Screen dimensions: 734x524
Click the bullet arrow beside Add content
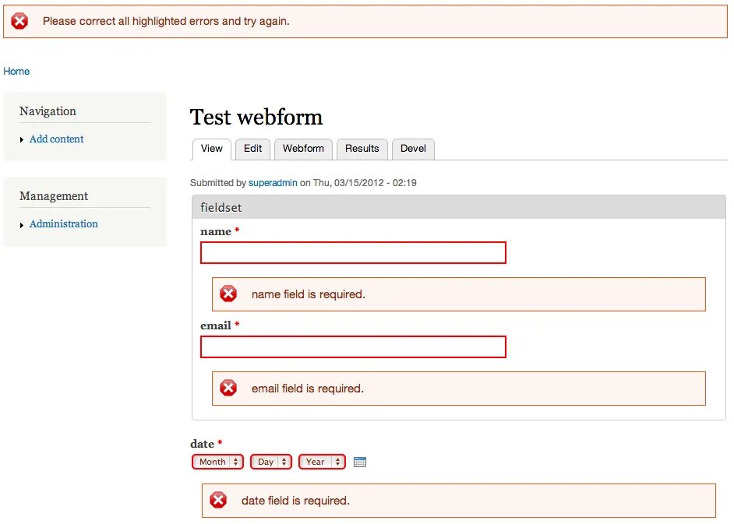click(22, 139)
